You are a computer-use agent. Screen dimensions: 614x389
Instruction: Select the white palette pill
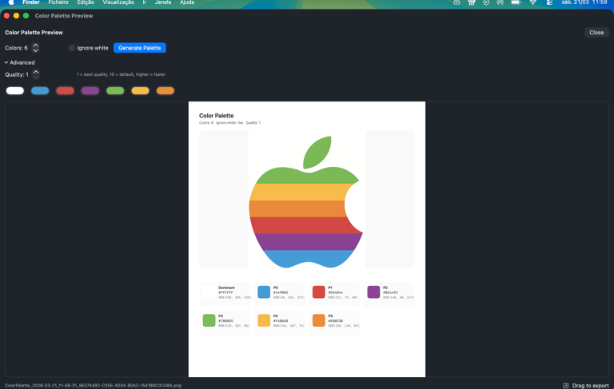15,91
